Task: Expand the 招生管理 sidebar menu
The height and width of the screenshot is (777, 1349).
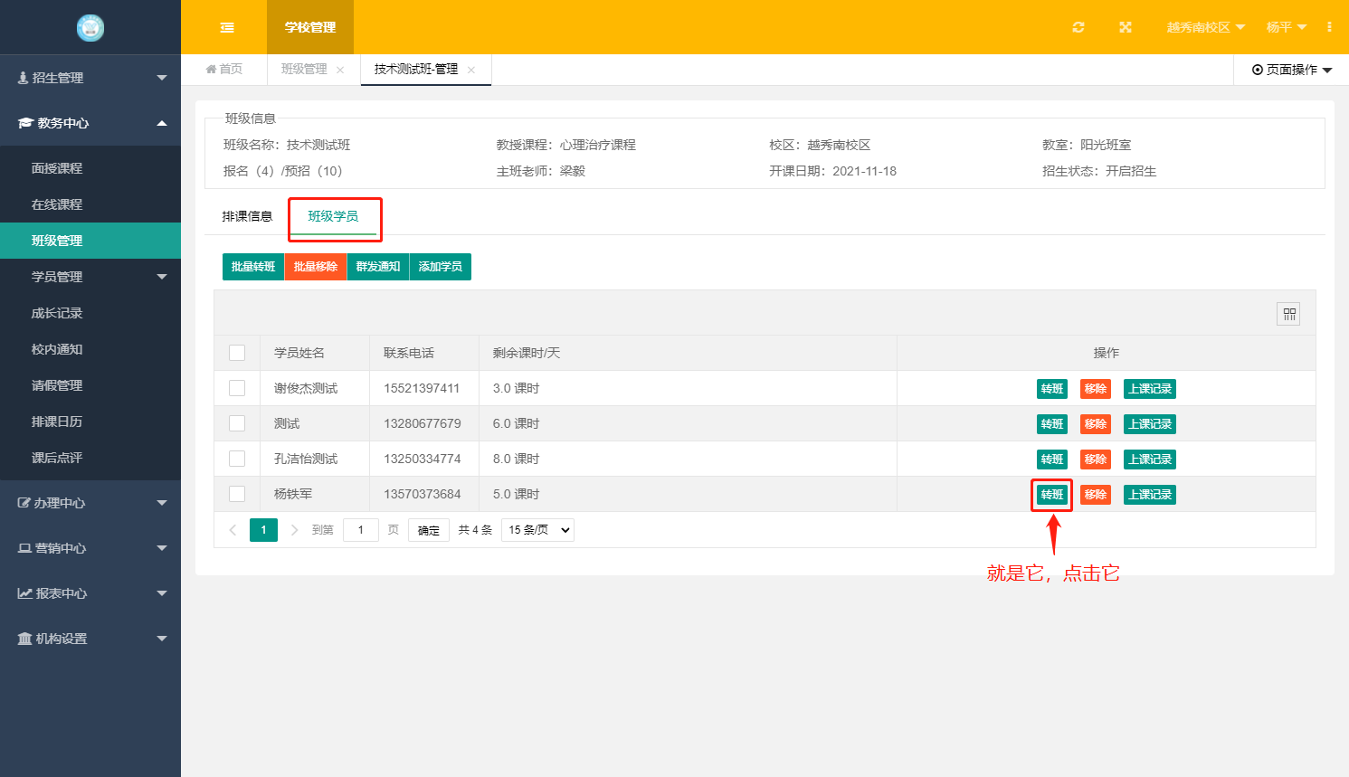Action: (x=90, y=78)
